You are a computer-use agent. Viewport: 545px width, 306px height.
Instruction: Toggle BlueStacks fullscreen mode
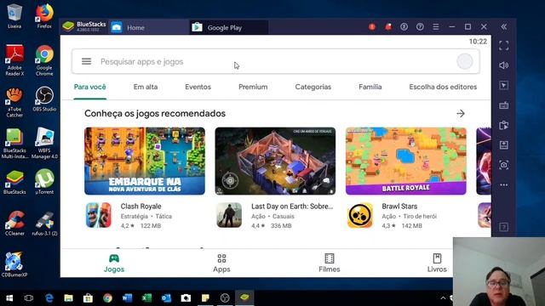click(503, 45)
